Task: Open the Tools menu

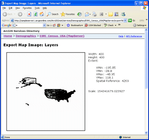Action: point(37,8)
